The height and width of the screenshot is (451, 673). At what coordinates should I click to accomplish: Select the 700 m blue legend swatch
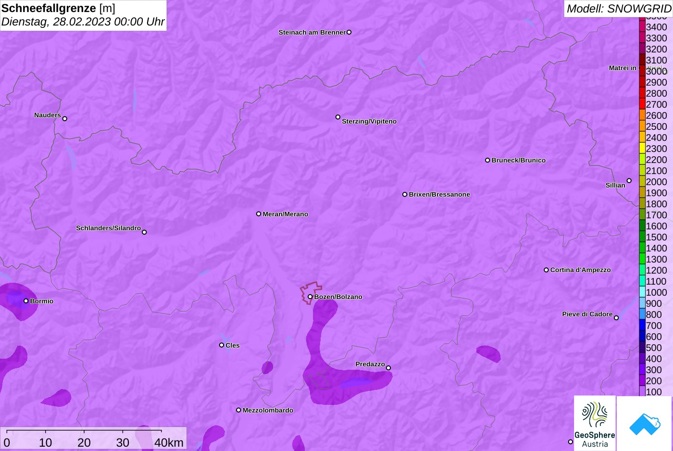pos(642,326)
